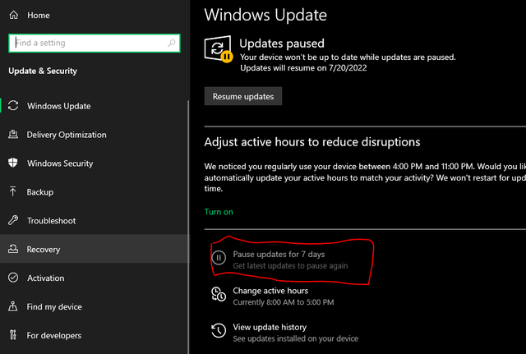Viewport: 526px width, 354px height.
Task: Go to Windows Security section
Action: [x=94, y=163]
